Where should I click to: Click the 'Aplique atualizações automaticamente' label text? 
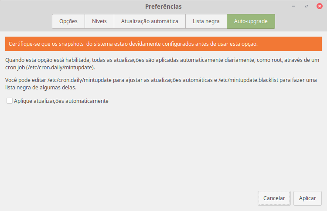click(x=61, y=101)
